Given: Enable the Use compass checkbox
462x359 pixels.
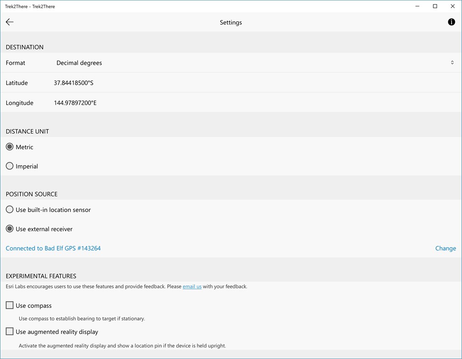Looking at the screenshot, I should click(x=10, y=305).
